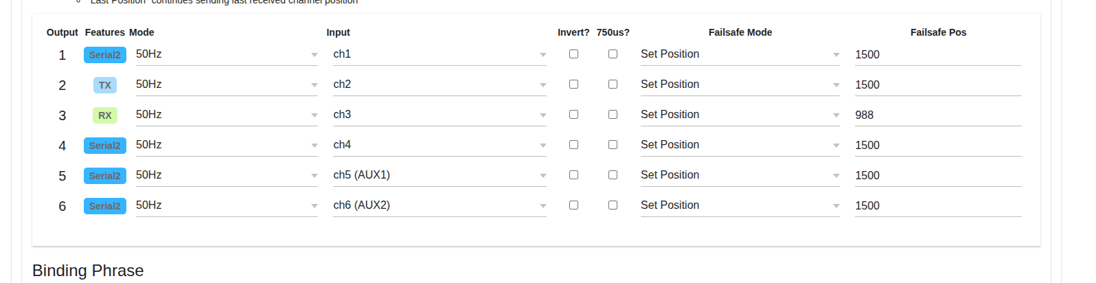Expand the ch3 Input dropdown
The width and height of the screenshot is (1096, 283).
[x=439, y=115]
